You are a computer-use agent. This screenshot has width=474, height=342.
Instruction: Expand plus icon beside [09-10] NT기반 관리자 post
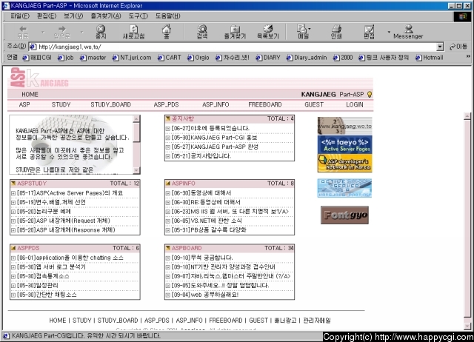pyautogui.click(x=168, y=267)
